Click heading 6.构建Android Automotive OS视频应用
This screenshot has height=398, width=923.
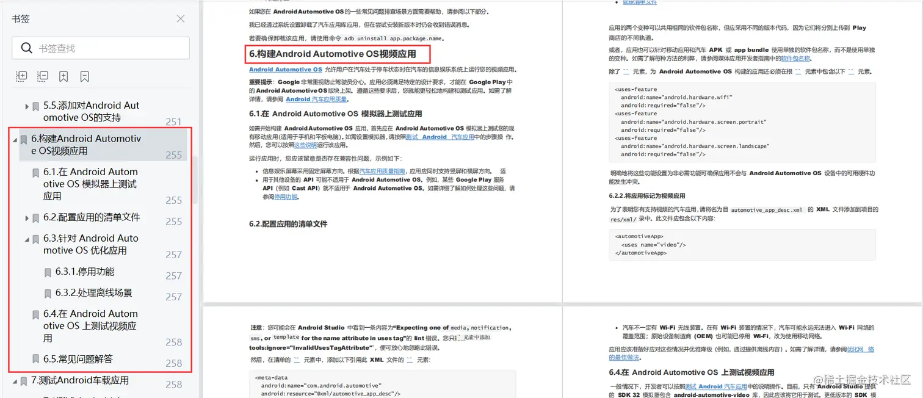333,54
